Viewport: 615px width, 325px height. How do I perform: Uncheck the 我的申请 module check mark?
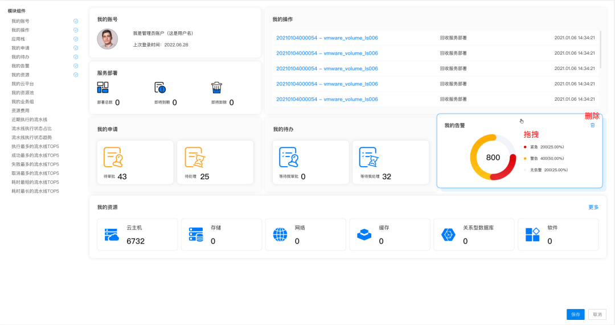76,48
